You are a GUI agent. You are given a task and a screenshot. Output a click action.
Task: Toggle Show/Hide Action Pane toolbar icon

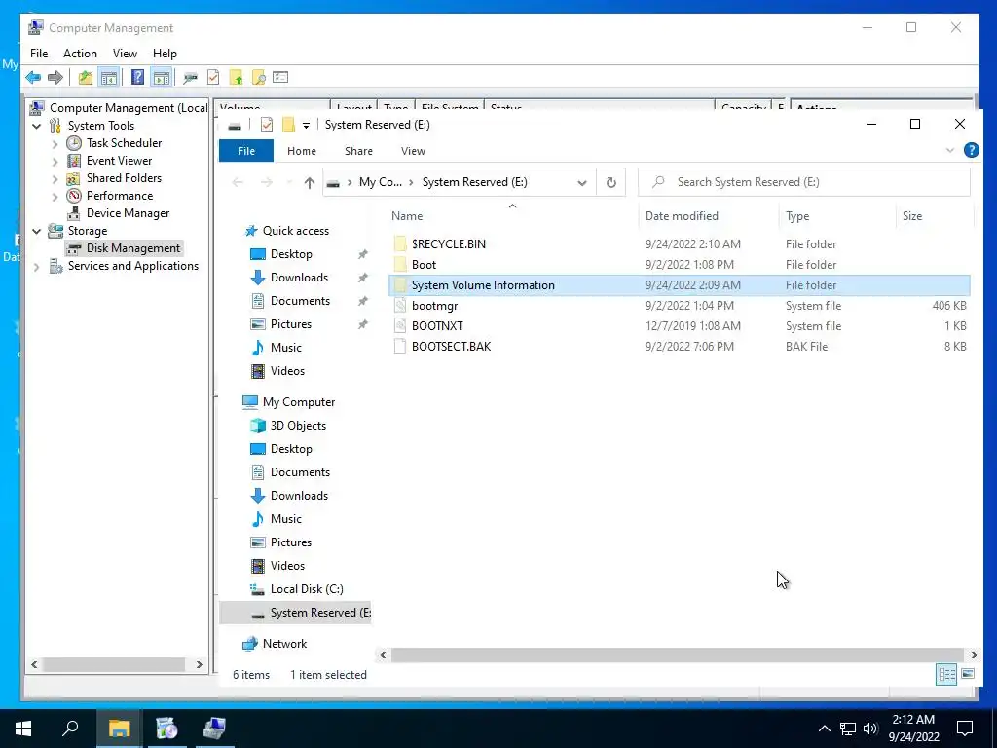[x=162, y=78]
